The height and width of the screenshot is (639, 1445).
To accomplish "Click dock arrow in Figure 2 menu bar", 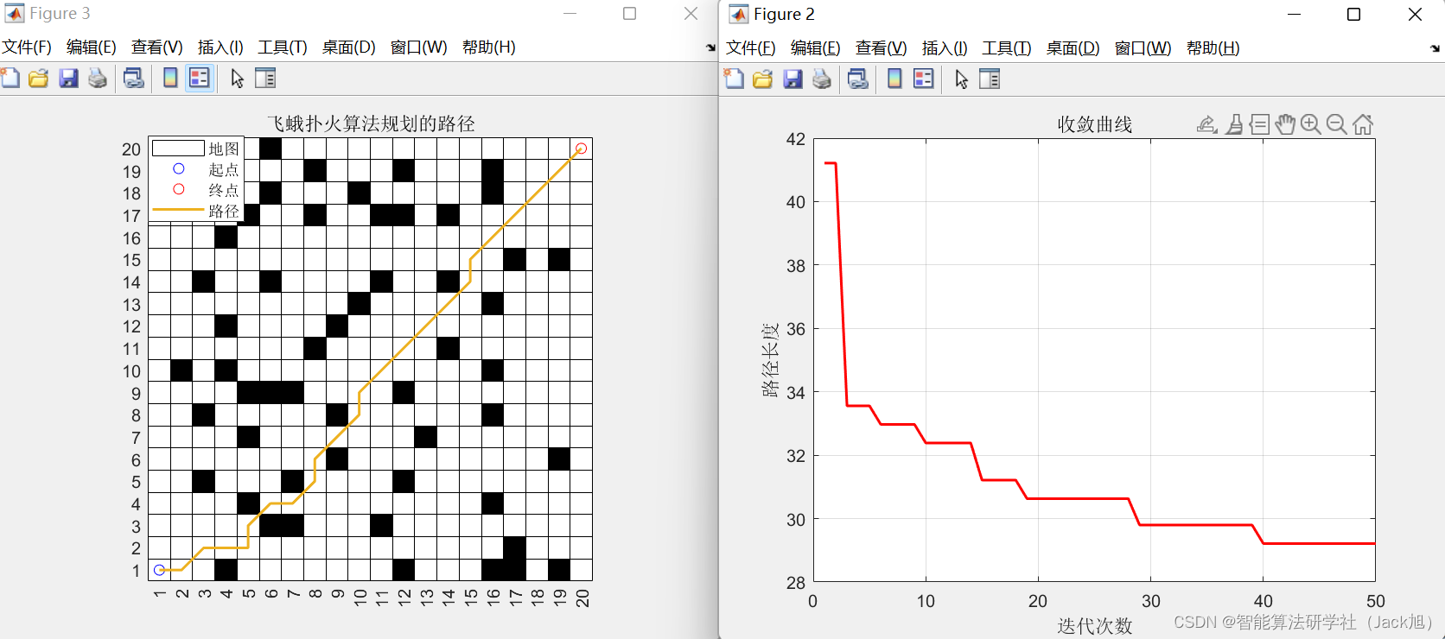I will (1435, 49).
